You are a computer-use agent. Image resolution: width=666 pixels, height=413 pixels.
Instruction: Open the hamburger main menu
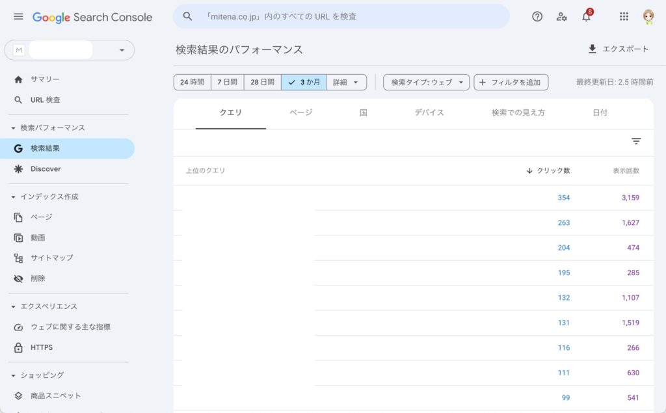tap(18, 17)
